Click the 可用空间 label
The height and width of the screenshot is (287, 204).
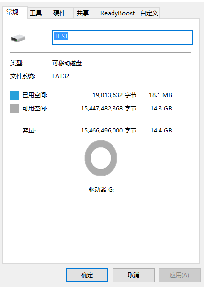pyautogui.click(x=35, y=109)
